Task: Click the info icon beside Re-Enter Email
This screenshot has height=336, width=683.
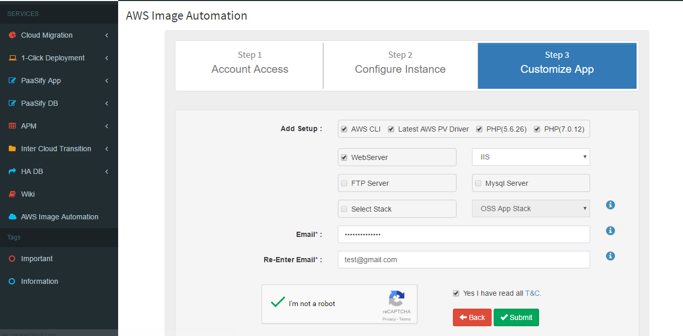Action: click(610, 256)
